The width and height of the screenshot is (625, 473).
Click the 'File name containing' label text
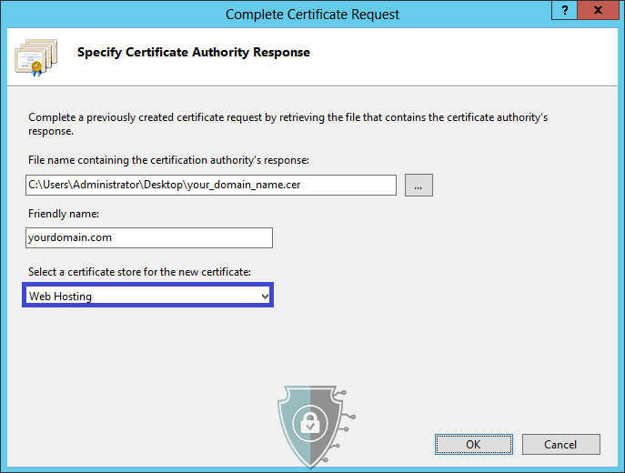point(168,160)
